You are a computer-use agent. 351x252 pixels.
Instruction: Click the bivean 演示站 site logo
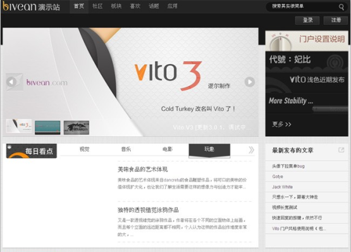click(x=32, y=6)
